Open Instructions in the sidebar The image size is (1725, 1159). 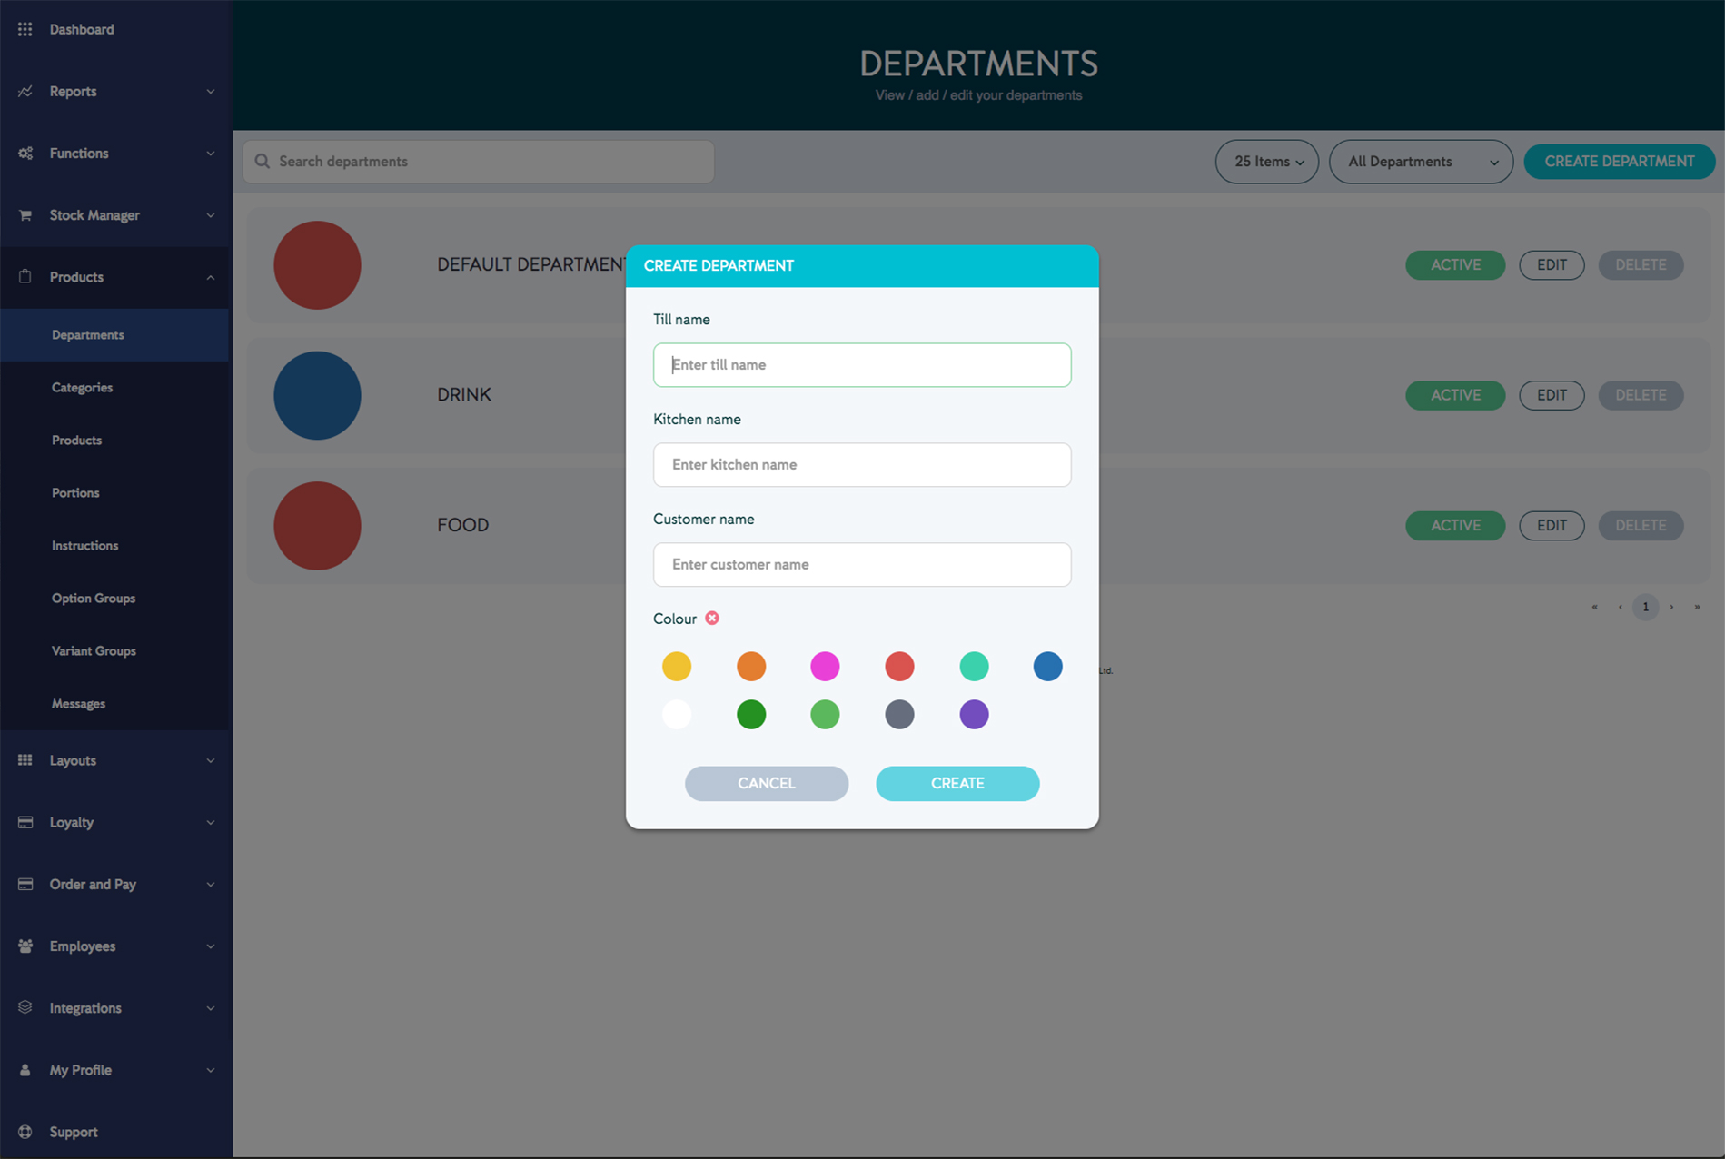(x=114, y=546)
